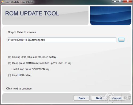
Task: Click the 'ROM UPDATE TOOL' header title
Action: pos(32,13)
